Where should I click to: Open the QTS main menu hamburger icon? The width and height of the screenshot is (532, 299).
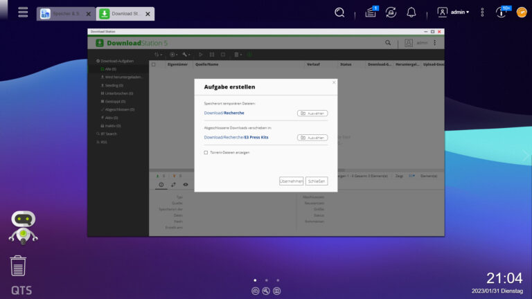point(23,12)
